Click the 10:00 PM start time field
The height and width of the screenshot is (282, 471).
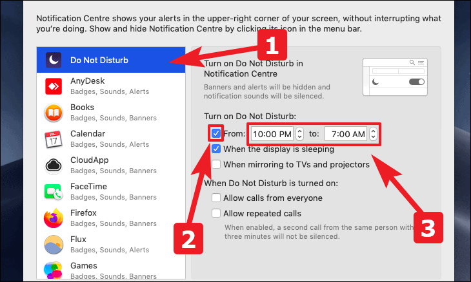(x=272, y=134)
